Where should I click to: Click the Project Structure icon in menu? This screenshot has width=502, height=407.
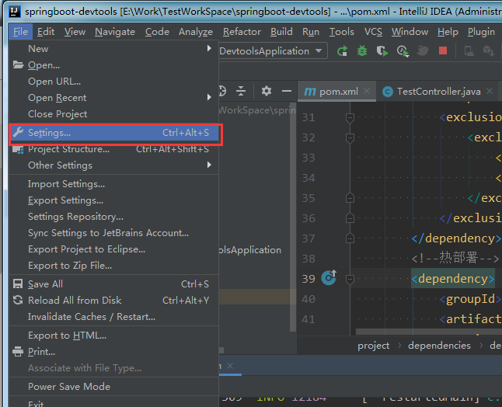[18, 150]
